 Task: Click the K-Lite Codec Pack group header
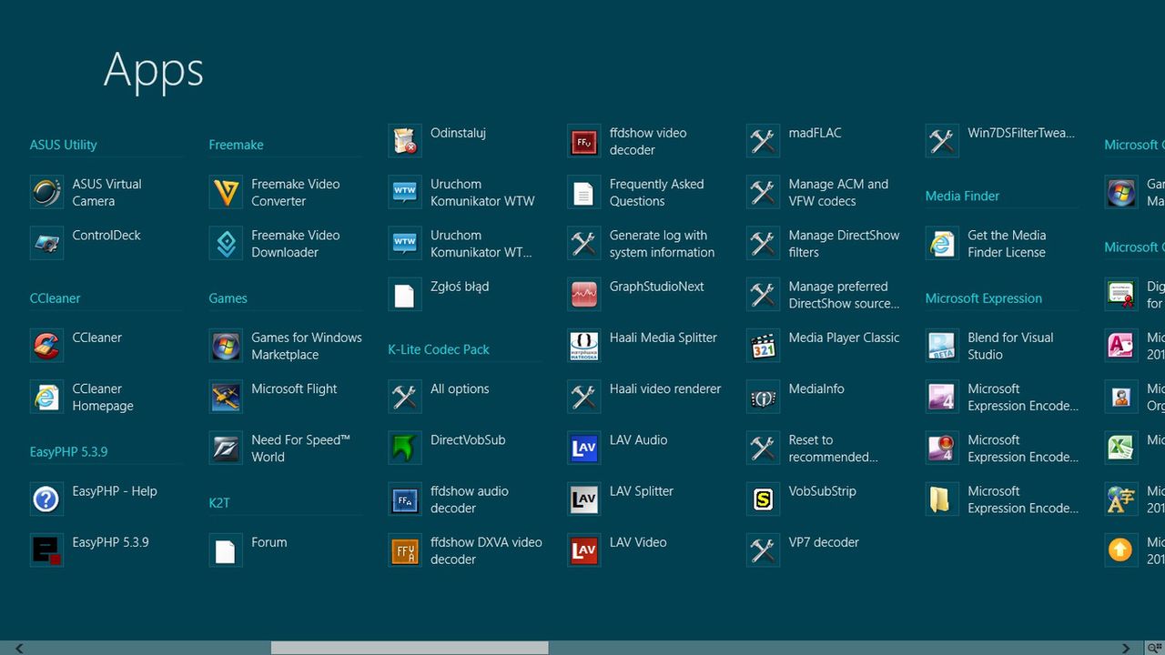[439, 349]
